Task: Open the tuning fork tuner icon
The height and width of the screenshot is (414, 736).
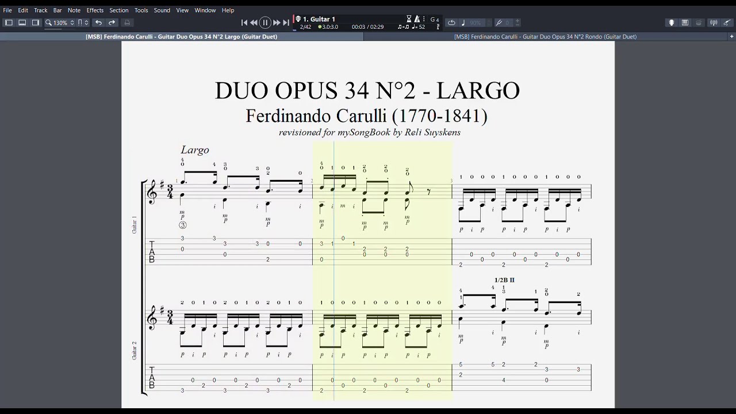Action: pos(438,27)
